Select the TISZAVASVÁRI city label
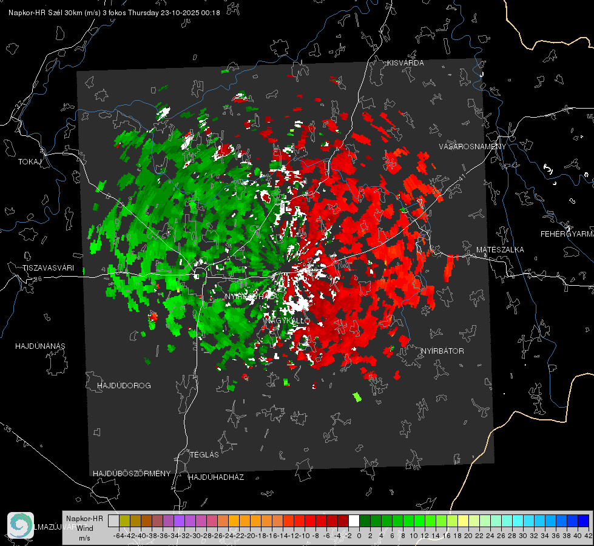The width and height of the screenshot is (594, 546). (48, 268)
